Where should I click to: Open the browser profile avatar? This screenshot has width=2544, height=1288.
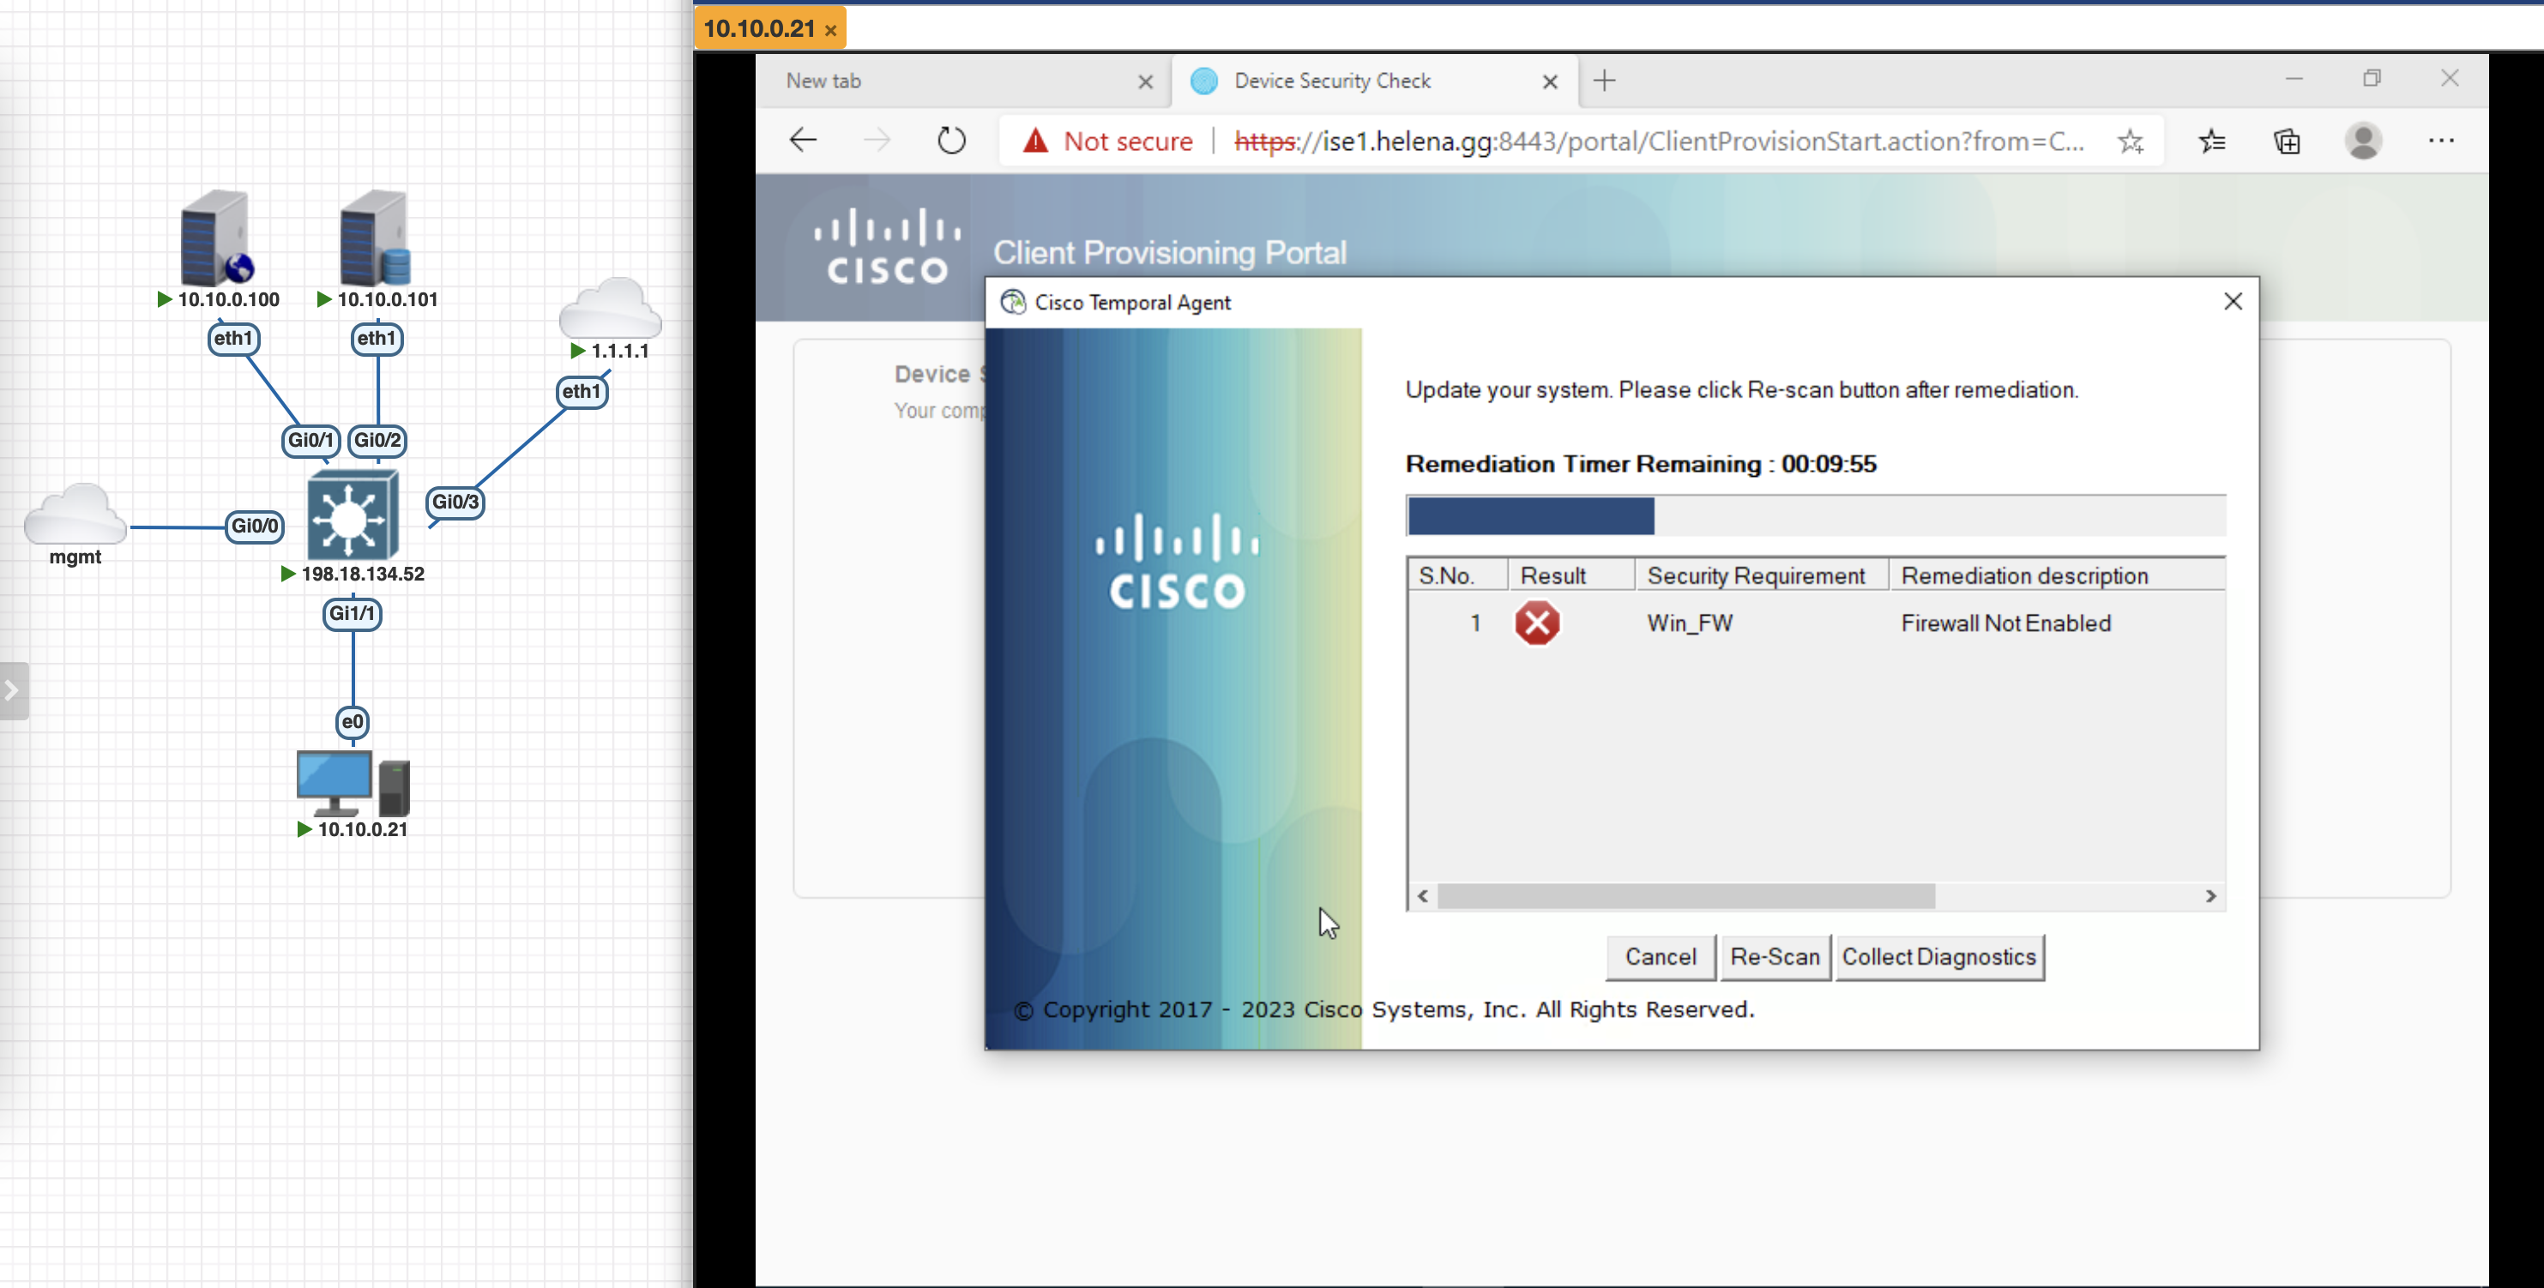pos(2363,140)
